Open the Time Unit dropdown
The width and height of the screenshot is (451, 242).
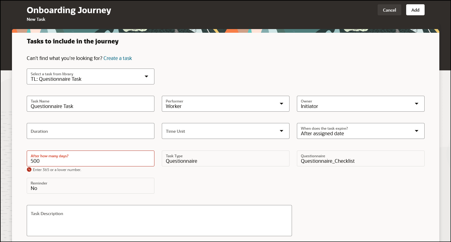click(x=226, y=131)
